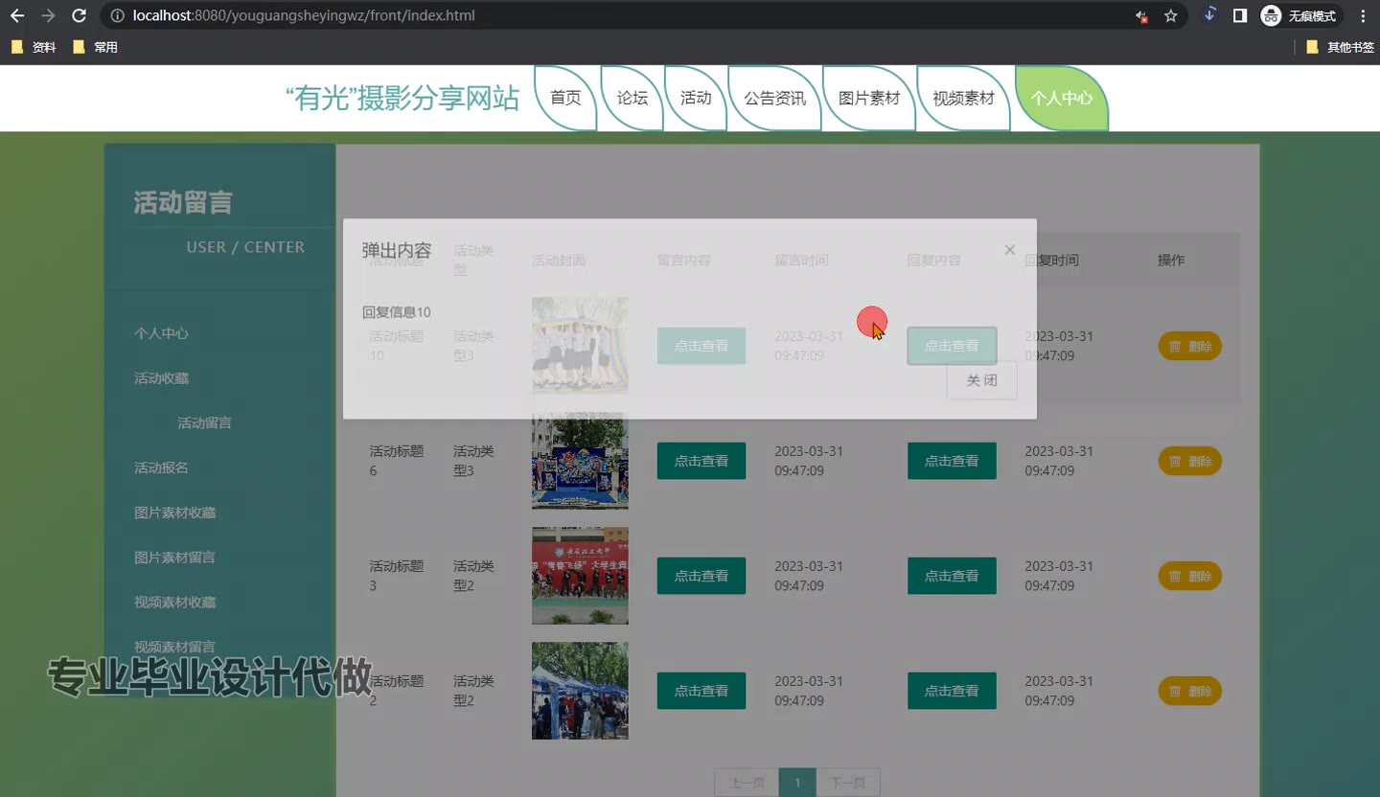Viewport: 1380px width, 797px height.
Task: Delete the 活动标题2 row
Action: (x=1190, y=691)
